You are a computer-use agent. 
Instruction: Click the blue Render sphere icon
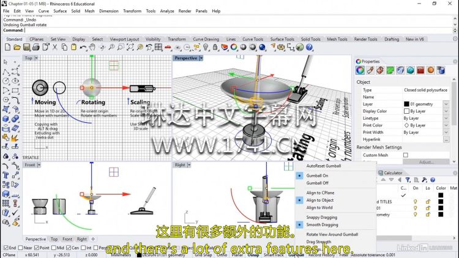(x=263, y=47)
